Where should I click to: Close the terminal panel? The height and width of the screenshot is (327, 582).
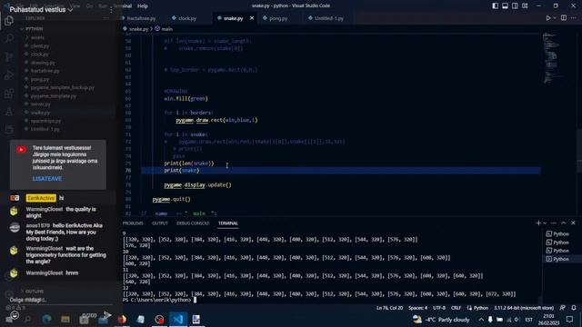pyautogui.click(x=573, y=223)
